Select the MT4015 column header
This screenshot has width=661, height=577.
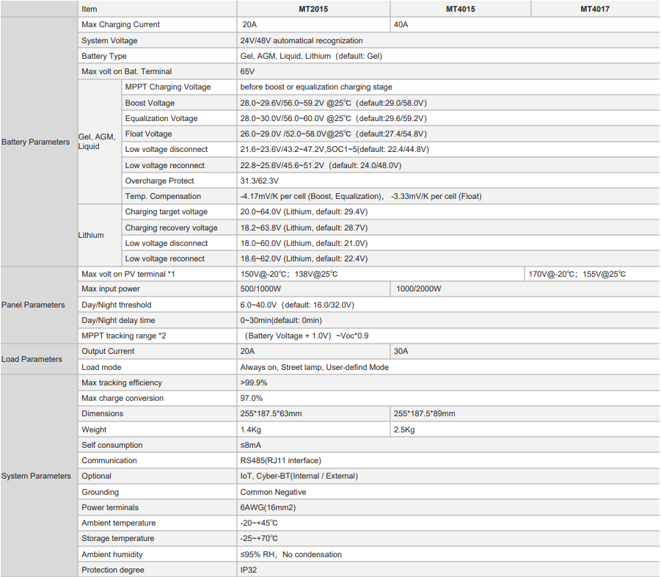460,9
